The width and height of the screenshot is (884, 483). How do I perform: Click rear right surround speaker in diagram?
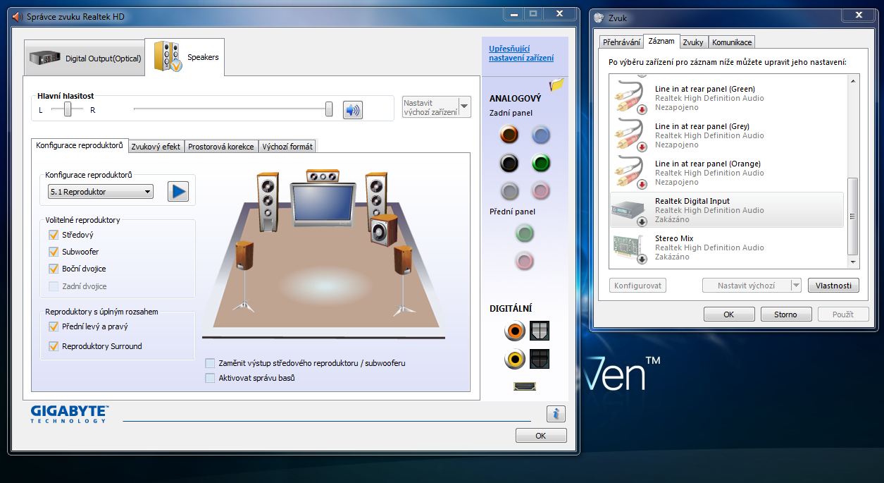click(403, 280)
